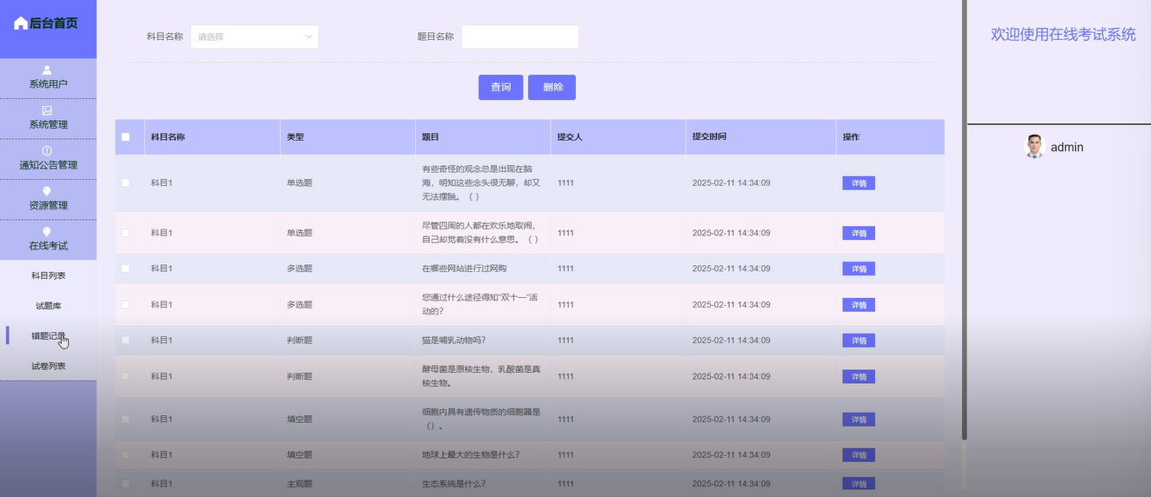1151x497 pixels.
Task: Expand the 资源管理 menu
Action: coord(48,199)
